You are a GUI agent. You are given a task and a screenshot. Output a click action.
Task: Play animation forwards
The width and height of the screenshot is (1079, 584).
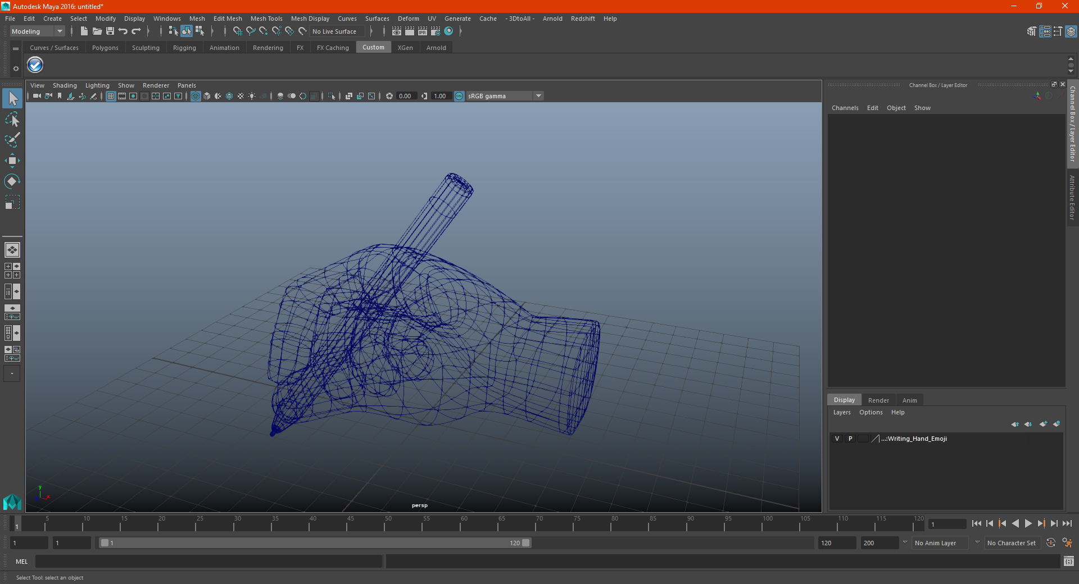1028,523
